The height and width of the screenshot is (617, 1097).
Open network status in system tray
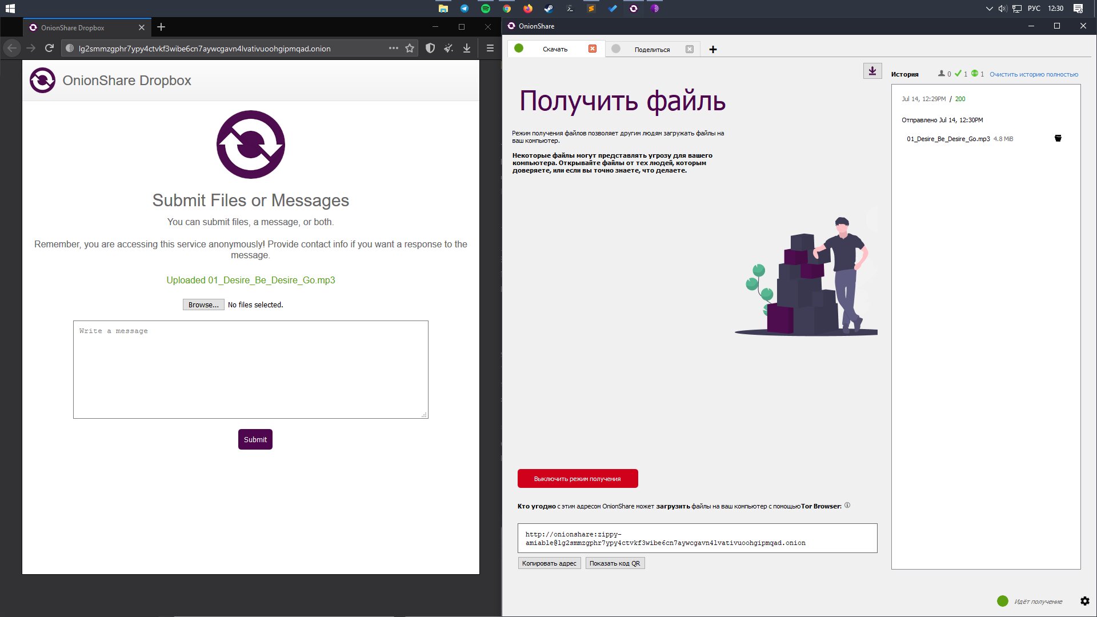1017,9
